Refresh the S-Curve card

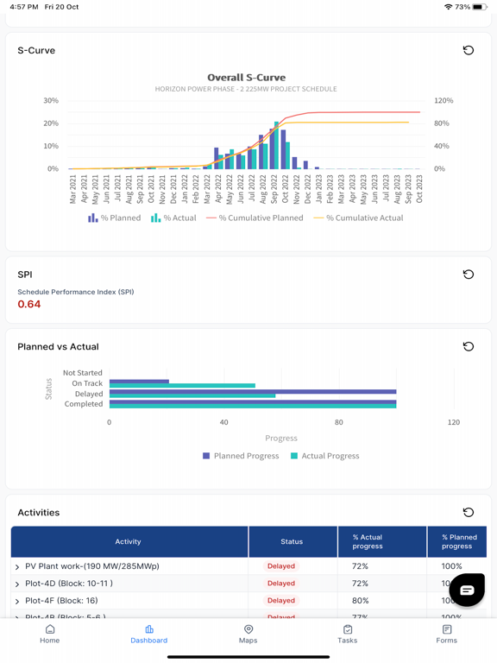pyautogui.click(x=469, y=50)
